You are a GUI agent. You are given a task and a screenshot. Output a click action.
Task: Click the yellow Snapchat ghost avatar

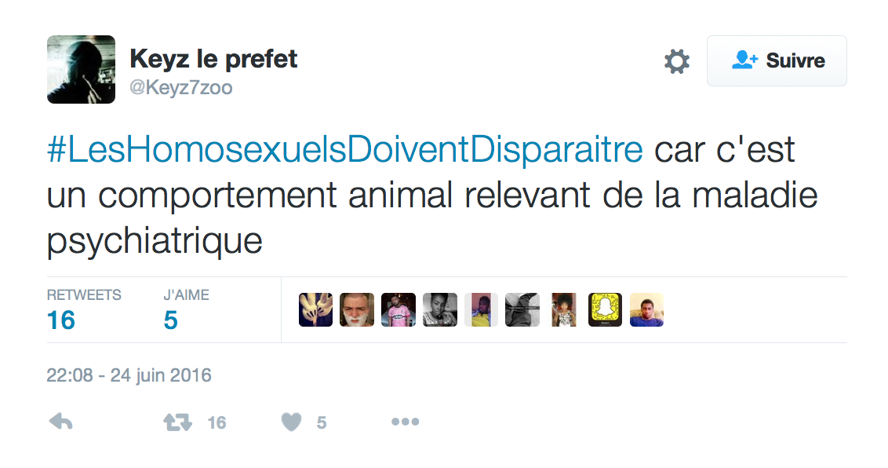pos(605,310)
